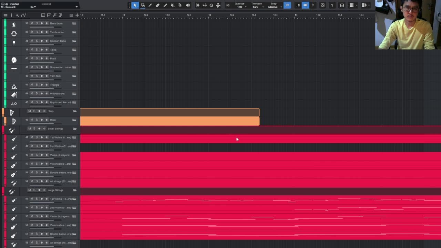Screen dimensions: 441x248
Task: Record-arm the Concert toms track
Action: pos(42,41)
